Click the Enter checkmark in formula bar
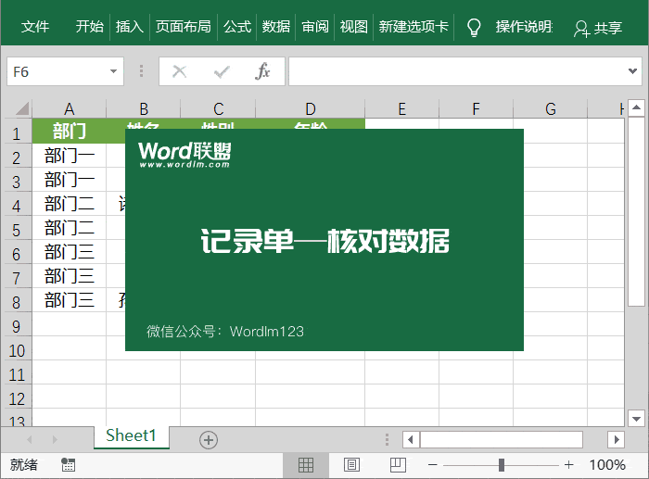This screenshot has height=479, width=649. pos(222,71)
